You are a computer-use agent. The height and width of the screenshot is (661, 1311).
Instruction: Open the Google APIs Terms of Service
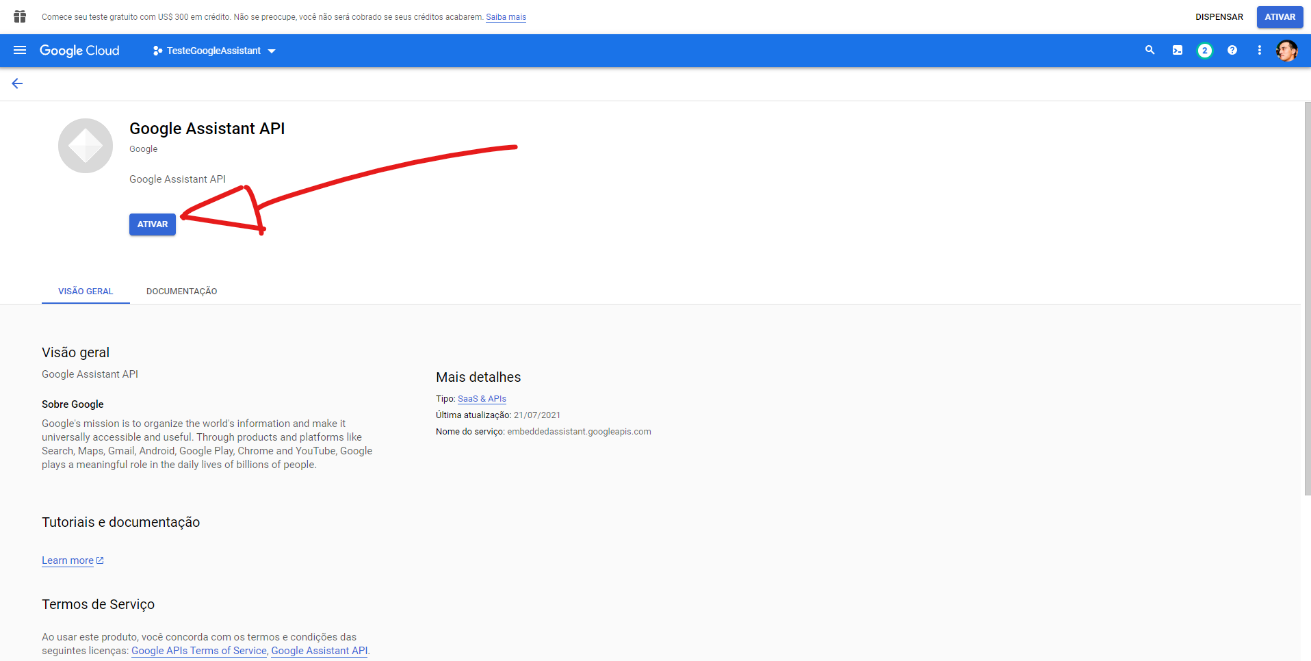[x=198, y=650]
